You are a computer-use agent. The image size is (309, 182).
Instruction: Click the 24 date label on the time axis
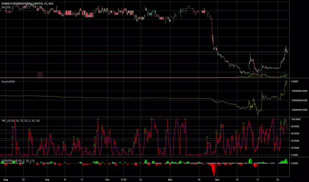coord(278,180)
